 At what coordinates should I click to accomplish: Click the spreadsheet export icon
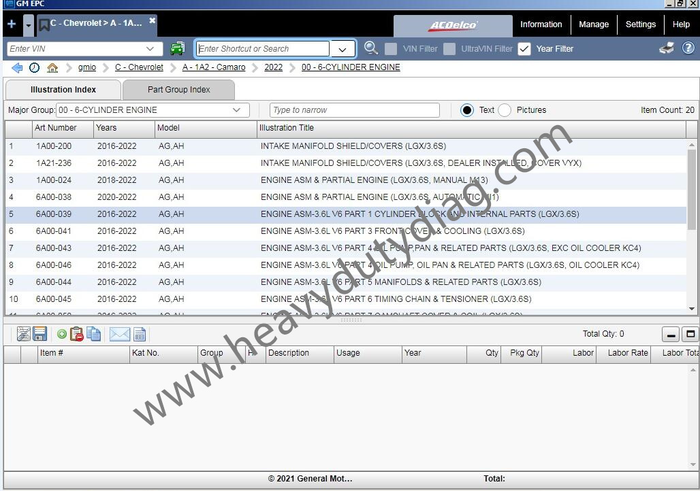click(x=140, y=334)
